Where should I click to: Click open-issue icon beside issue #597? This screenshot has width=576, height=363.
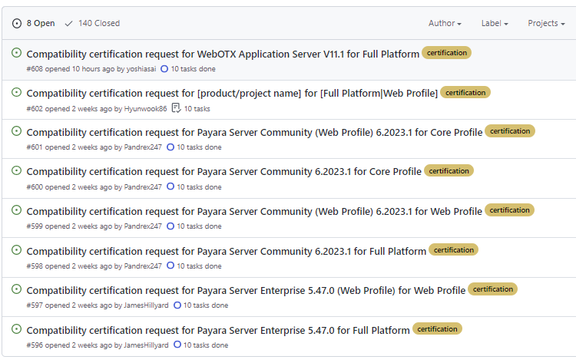[x=17, y=289]
